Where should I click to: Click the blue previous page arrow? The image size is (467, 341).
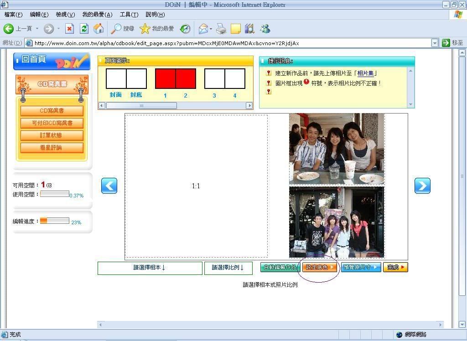tap(109, 186)
